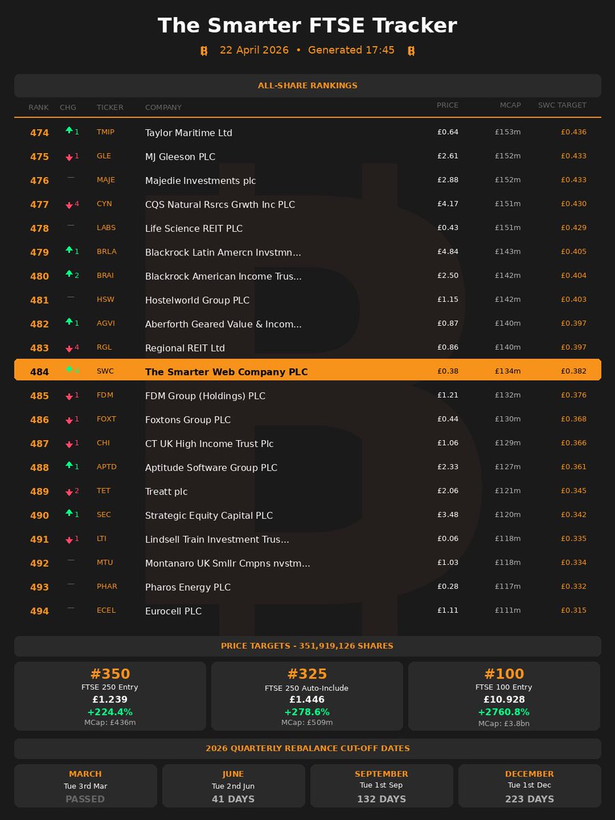
Task: Click the £0.436 SWC target value
Action: (x=573, y=132)
